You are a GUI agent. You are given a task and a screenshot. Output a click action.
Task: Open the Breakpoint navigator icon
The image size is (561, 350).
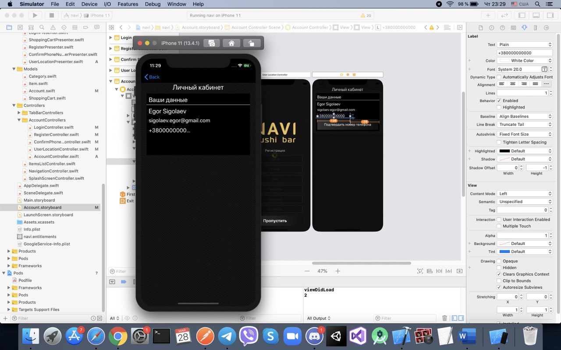pos(87,27)
